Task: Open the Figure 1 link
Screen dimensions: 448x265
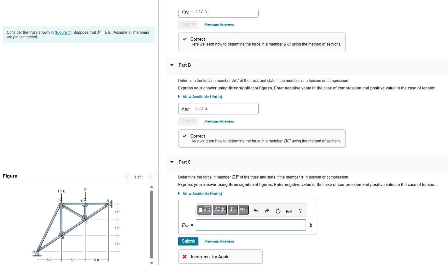Action: pos(63,32)
